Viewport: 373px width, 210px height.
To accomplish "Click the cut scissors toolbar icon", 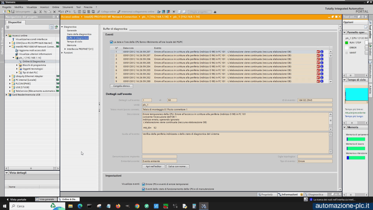I will 41,12.
